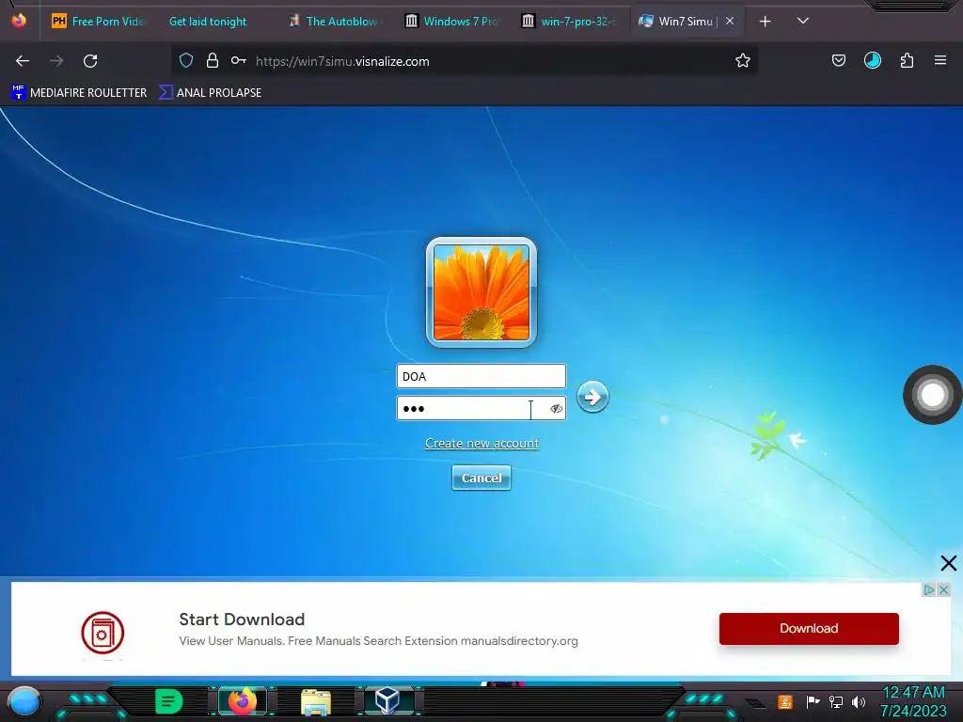Switch to the win-7-pro-32 tab

tap(571, 22)
